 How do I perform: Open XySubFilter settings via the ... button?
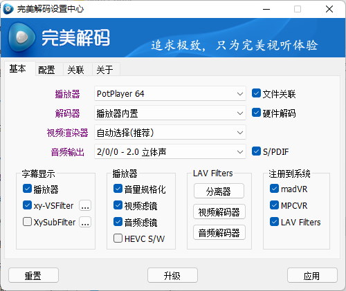pyautogui.click(x=85, y=222)
